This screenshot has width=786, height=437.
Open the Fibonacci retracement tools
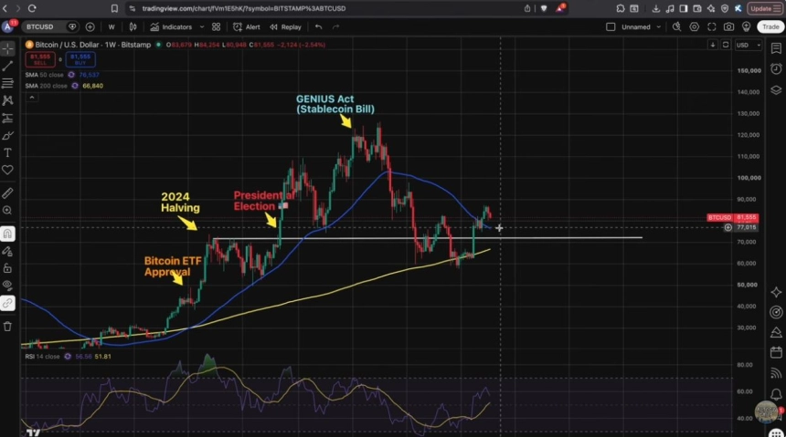(7, 83)
